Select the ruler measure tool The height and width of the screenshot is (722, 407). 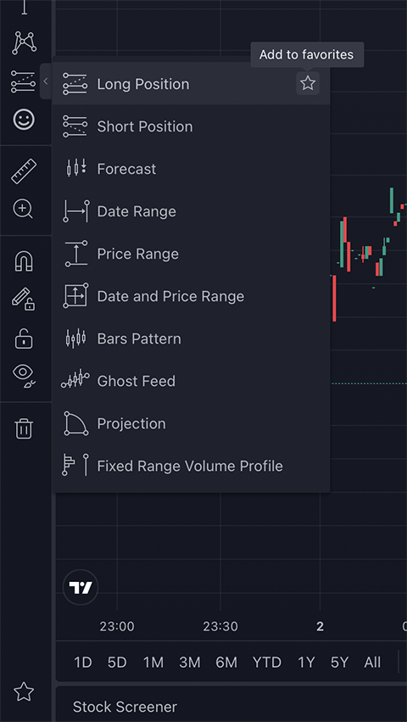[24, 171]
